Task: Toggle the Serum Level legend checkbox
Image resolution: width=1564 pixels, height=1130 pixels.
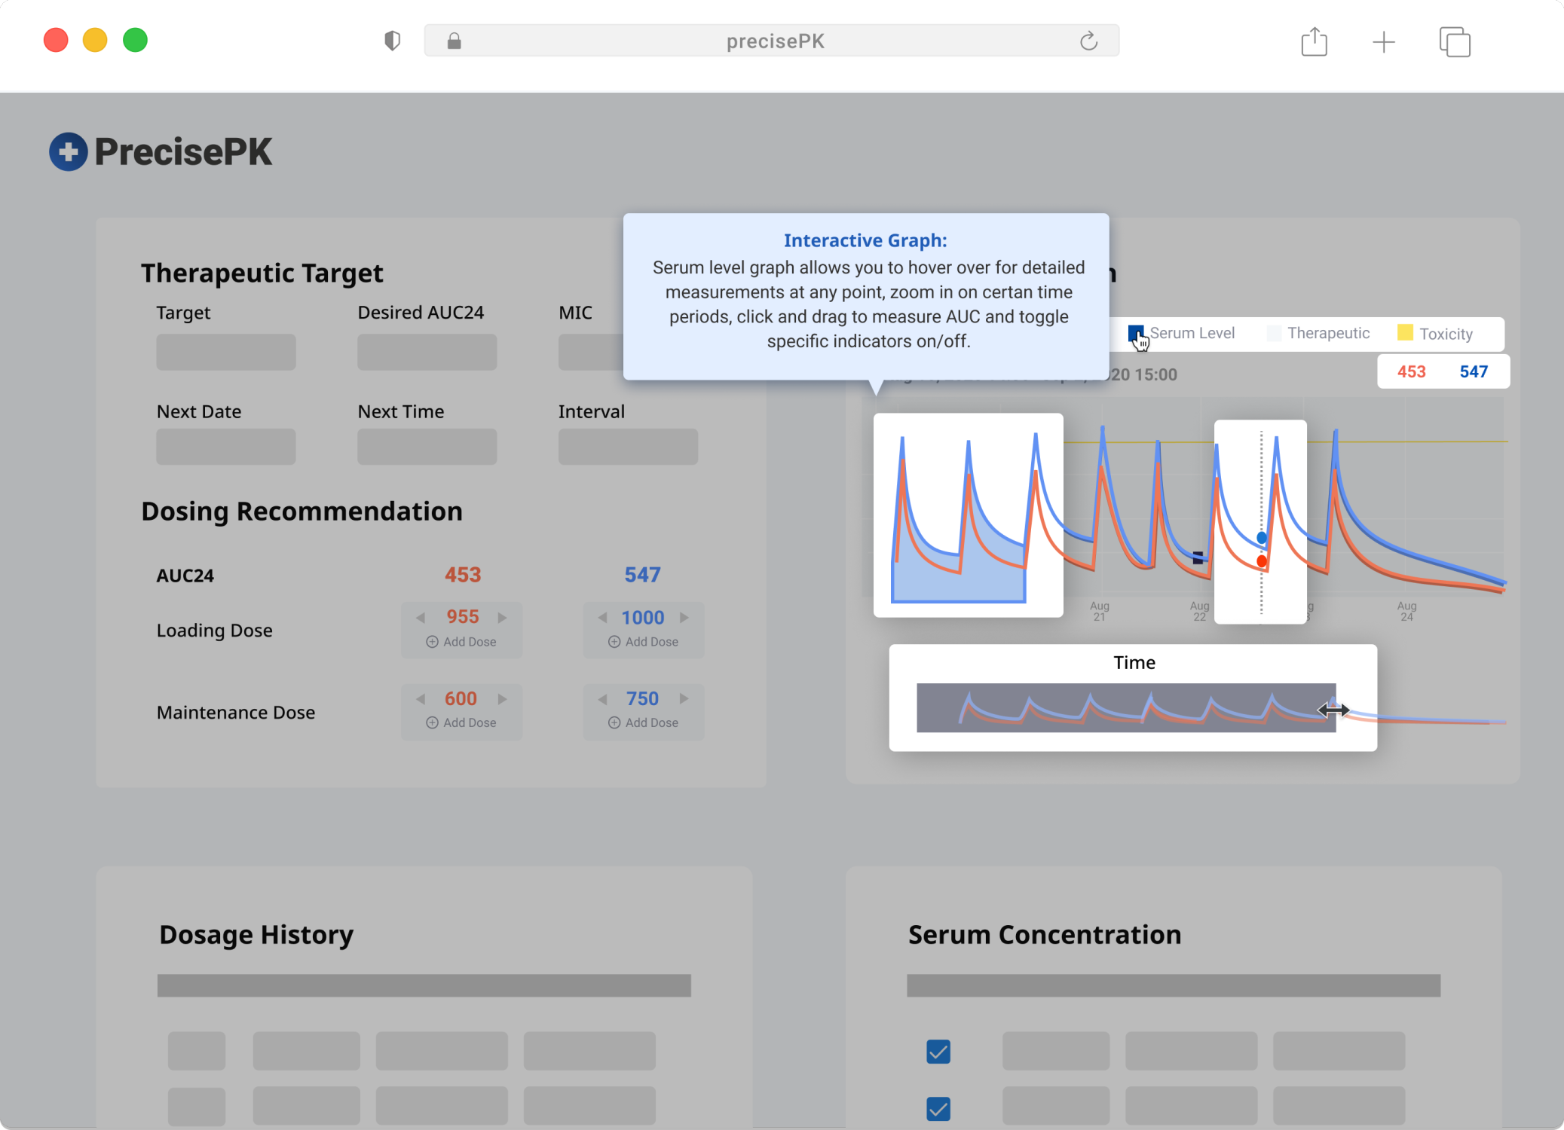Action: [x=1135, y=333]
